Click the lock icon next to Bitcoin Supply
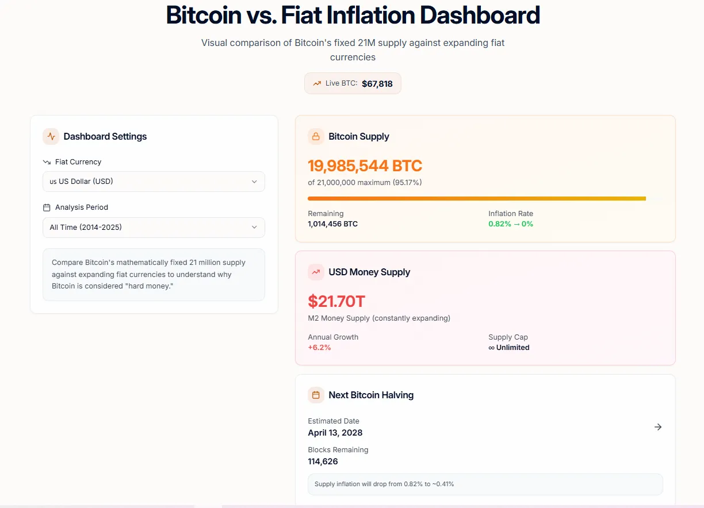Viewport: 704px width, 508px height. click(316, 136)
